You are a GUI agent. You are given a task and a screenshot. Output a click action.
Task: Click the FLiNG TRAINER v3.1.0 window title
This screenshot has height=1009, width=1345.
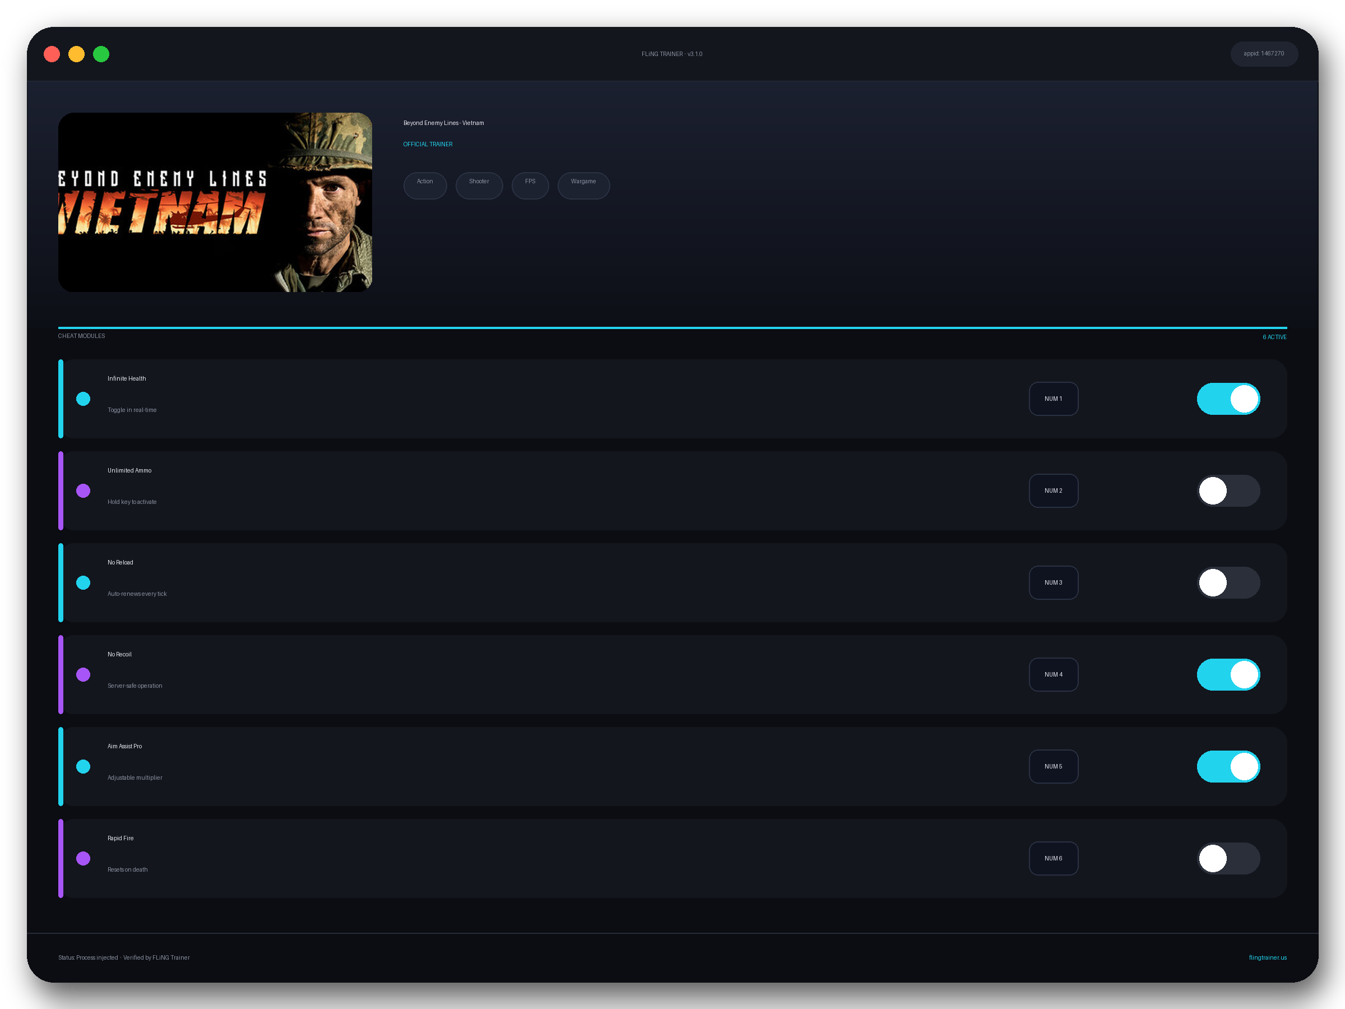point(672,54)
